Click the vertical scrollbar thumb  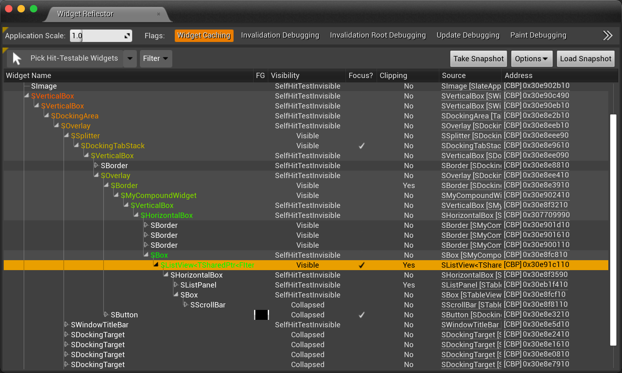[613, 230]
